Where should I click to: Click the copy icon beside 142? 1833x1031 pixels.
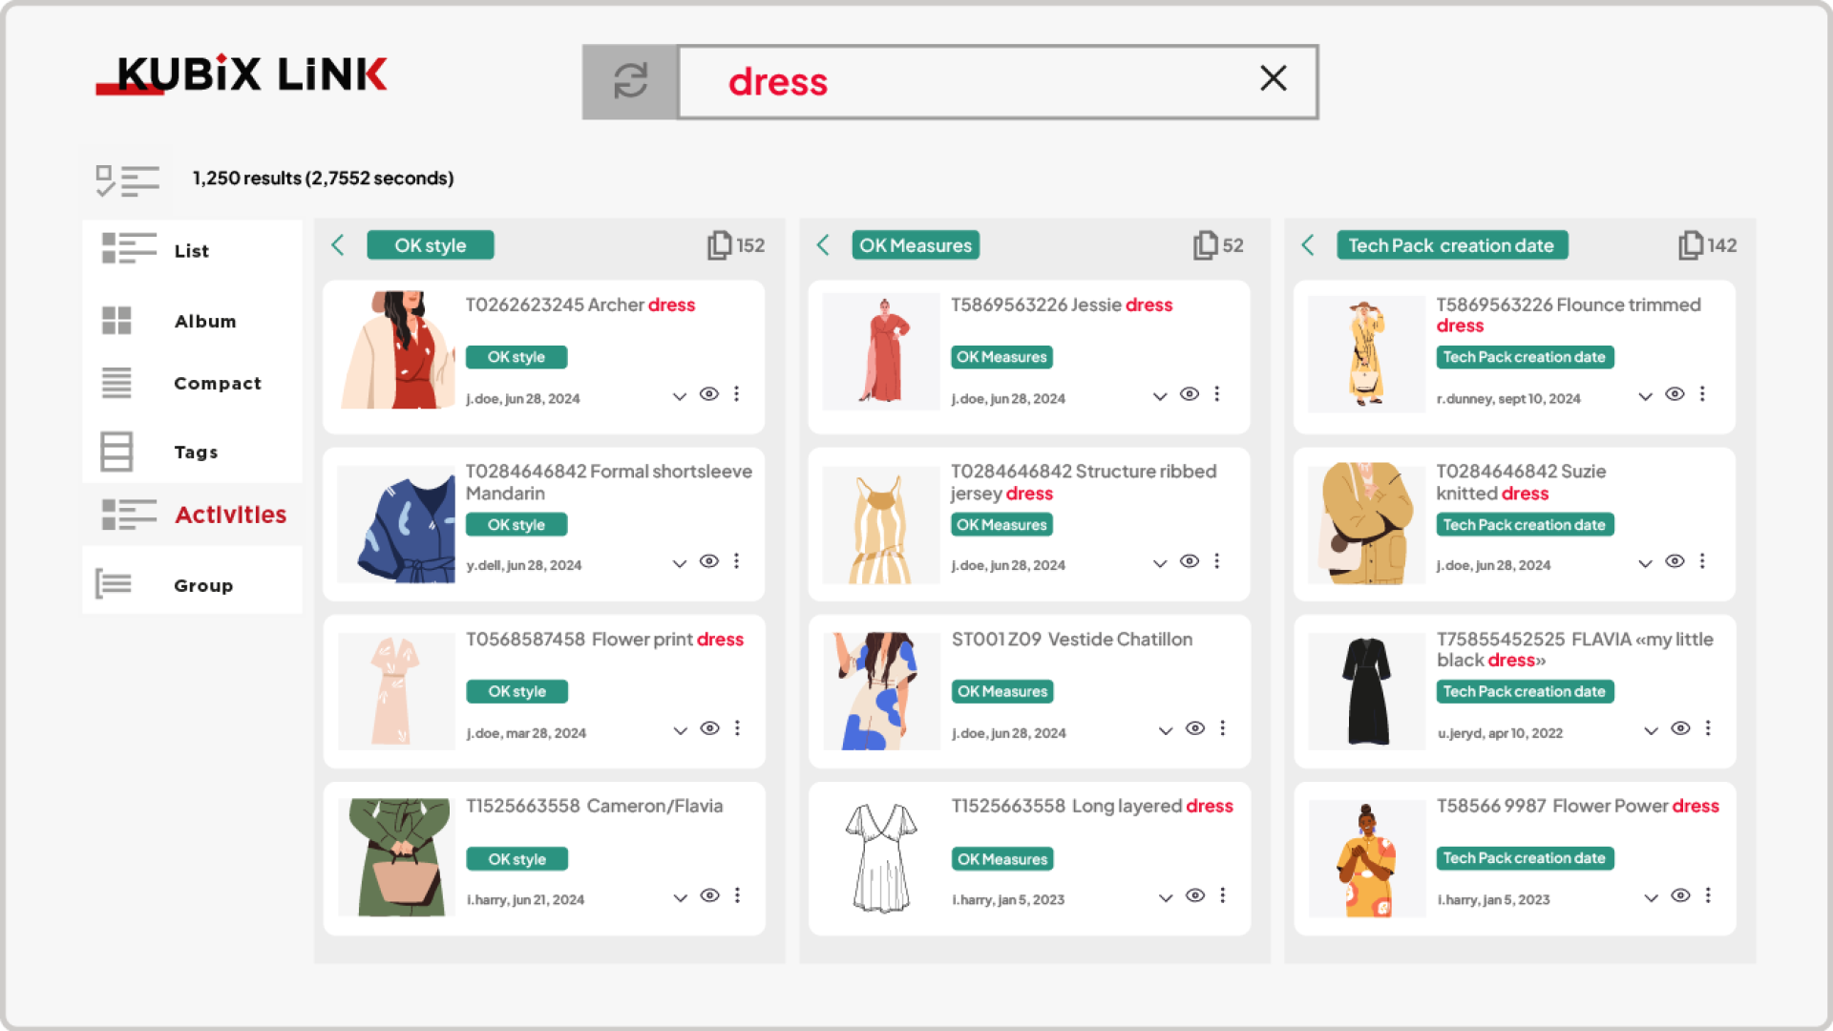click(x=1690, y=245)
